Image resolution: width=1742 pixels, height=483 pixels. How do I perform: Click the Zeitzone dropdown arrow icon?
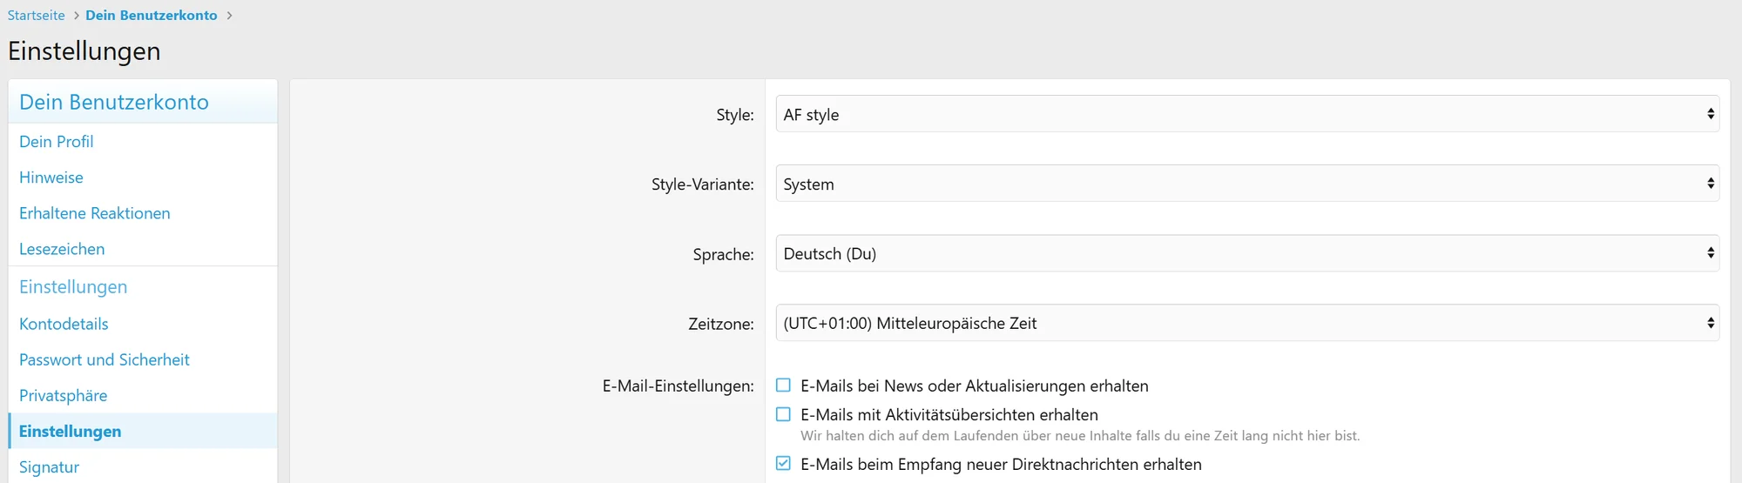[x=1711, y=323]
